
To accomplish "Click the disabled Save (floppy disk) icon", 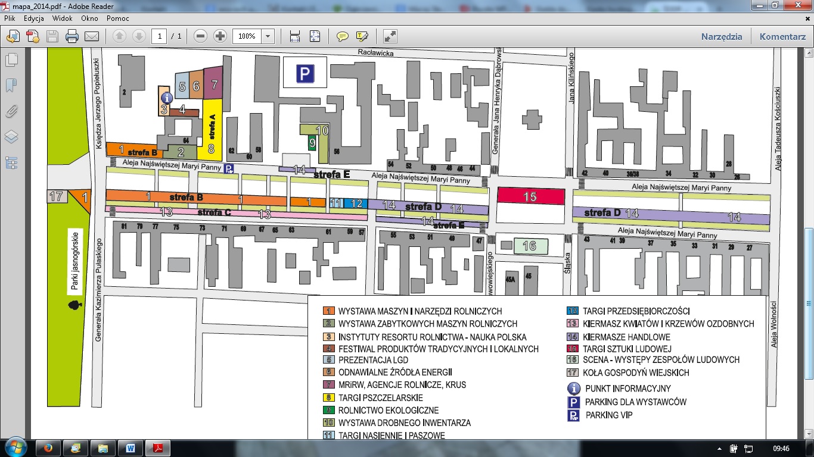I will (x=52, y=36).
